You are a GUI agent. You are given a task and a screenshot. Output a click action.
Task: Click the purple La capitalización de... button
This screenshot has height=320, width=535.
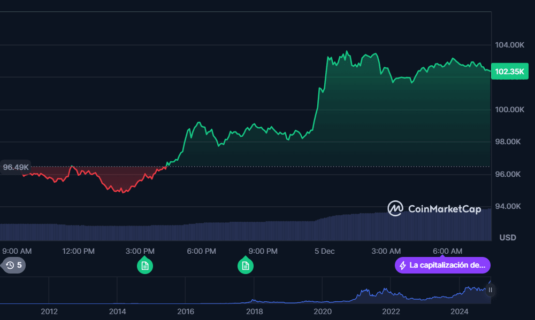point(442,265)
